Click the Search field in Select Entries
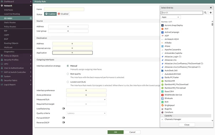The image size is (215, 135). tap(182, 13)
